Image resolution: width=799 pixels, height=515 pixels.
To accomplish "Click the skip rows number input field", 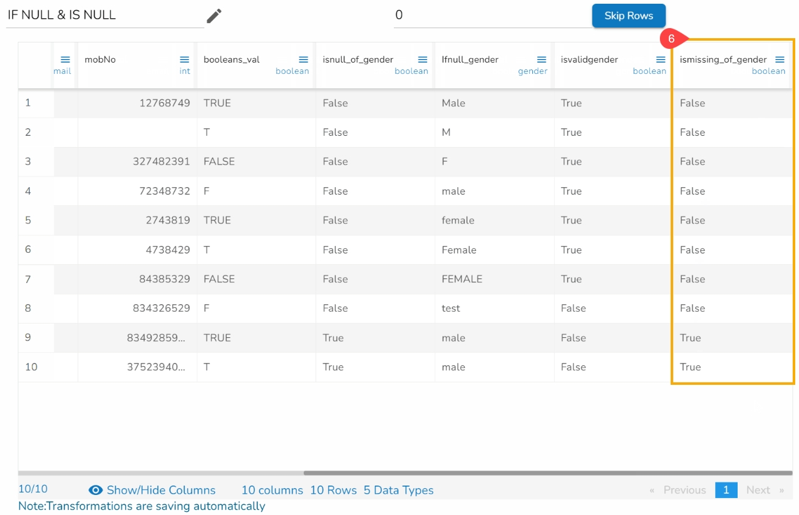I will [x=492, y=16].
